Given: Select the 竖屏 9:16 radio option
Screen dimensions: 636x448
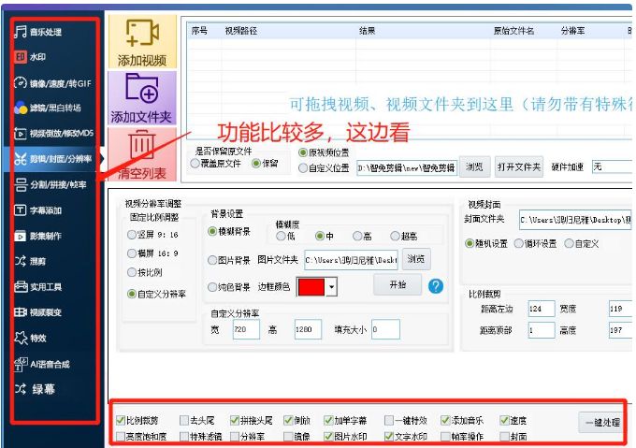Looking at the screenshot, I should click(x=132, y=236).
